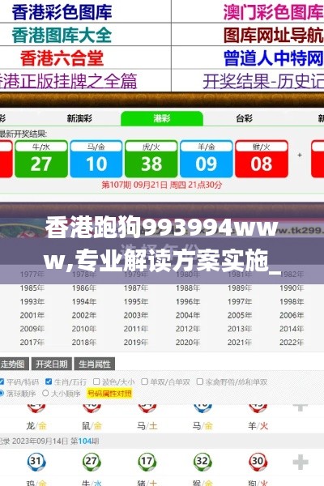Click the 马/土 zodiac label

[147, 426]
